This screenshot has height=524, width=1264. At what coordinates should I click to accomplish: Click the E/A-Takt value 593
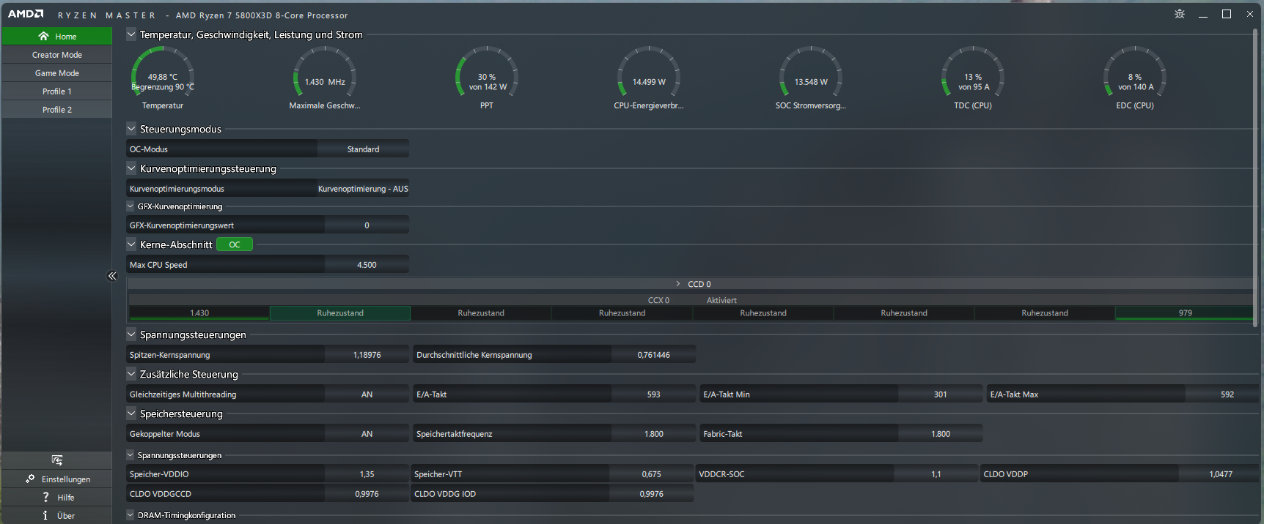click(653, 394)
